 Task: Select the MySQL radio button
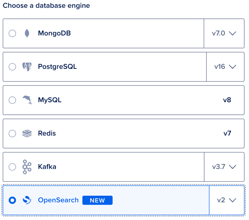12,100
